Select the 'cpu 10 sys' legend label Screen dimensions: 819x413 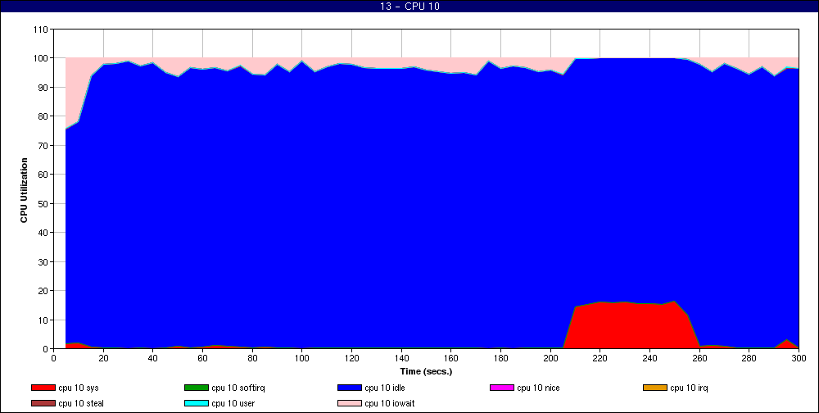pyautogui.click(x=79, y=388)
